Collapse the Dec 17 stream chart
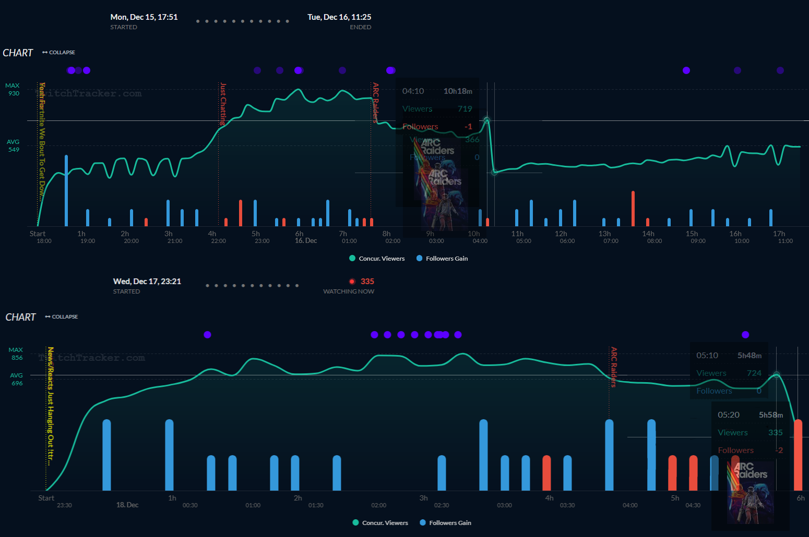Image resolution: width=809 pixels, height=537 pixels. pyautogui.click(x=61, y=317)
